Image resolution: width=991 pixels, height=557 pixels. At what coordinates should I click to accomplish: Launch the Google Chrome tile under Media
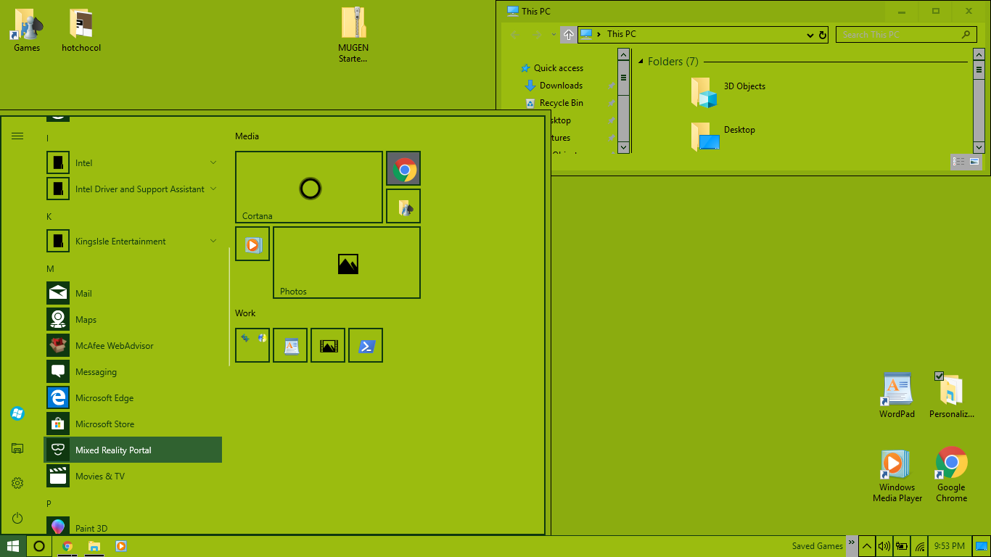pos(403,168)
